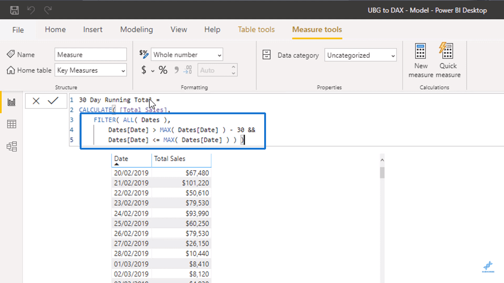Click the FILTER( ALL( Dates ) formula line
The width and height of the screenshot is (504, 283).
coord(132,120)
